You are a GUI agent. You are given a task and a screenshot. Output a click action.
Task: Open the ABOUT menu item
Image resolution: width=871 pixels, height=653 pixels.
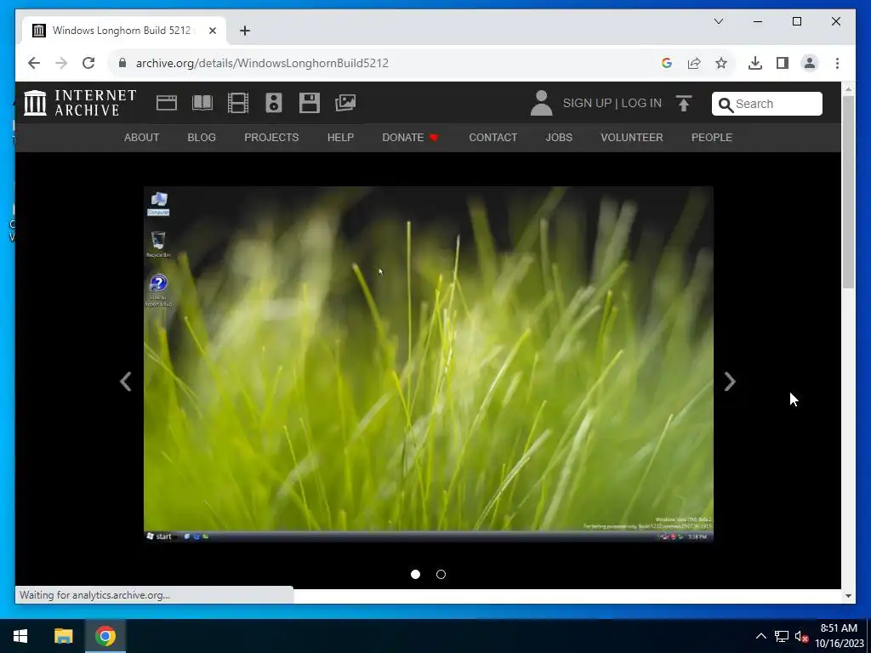click(x=142, y=138)
